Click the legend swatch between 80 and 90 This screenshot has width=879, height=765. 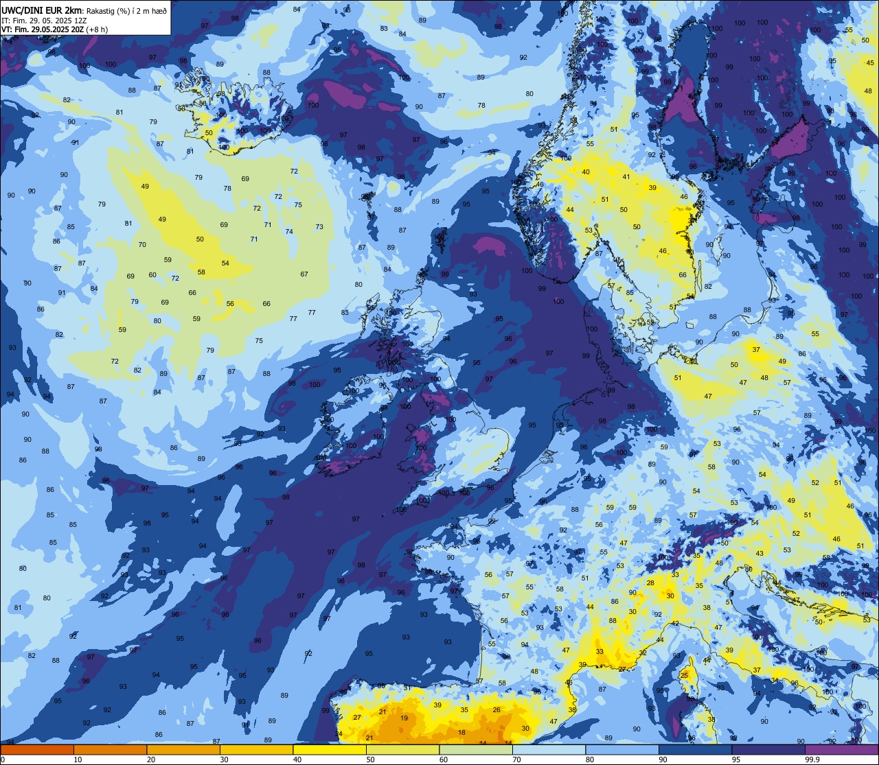pyautogui.click(x=622, y=750)
